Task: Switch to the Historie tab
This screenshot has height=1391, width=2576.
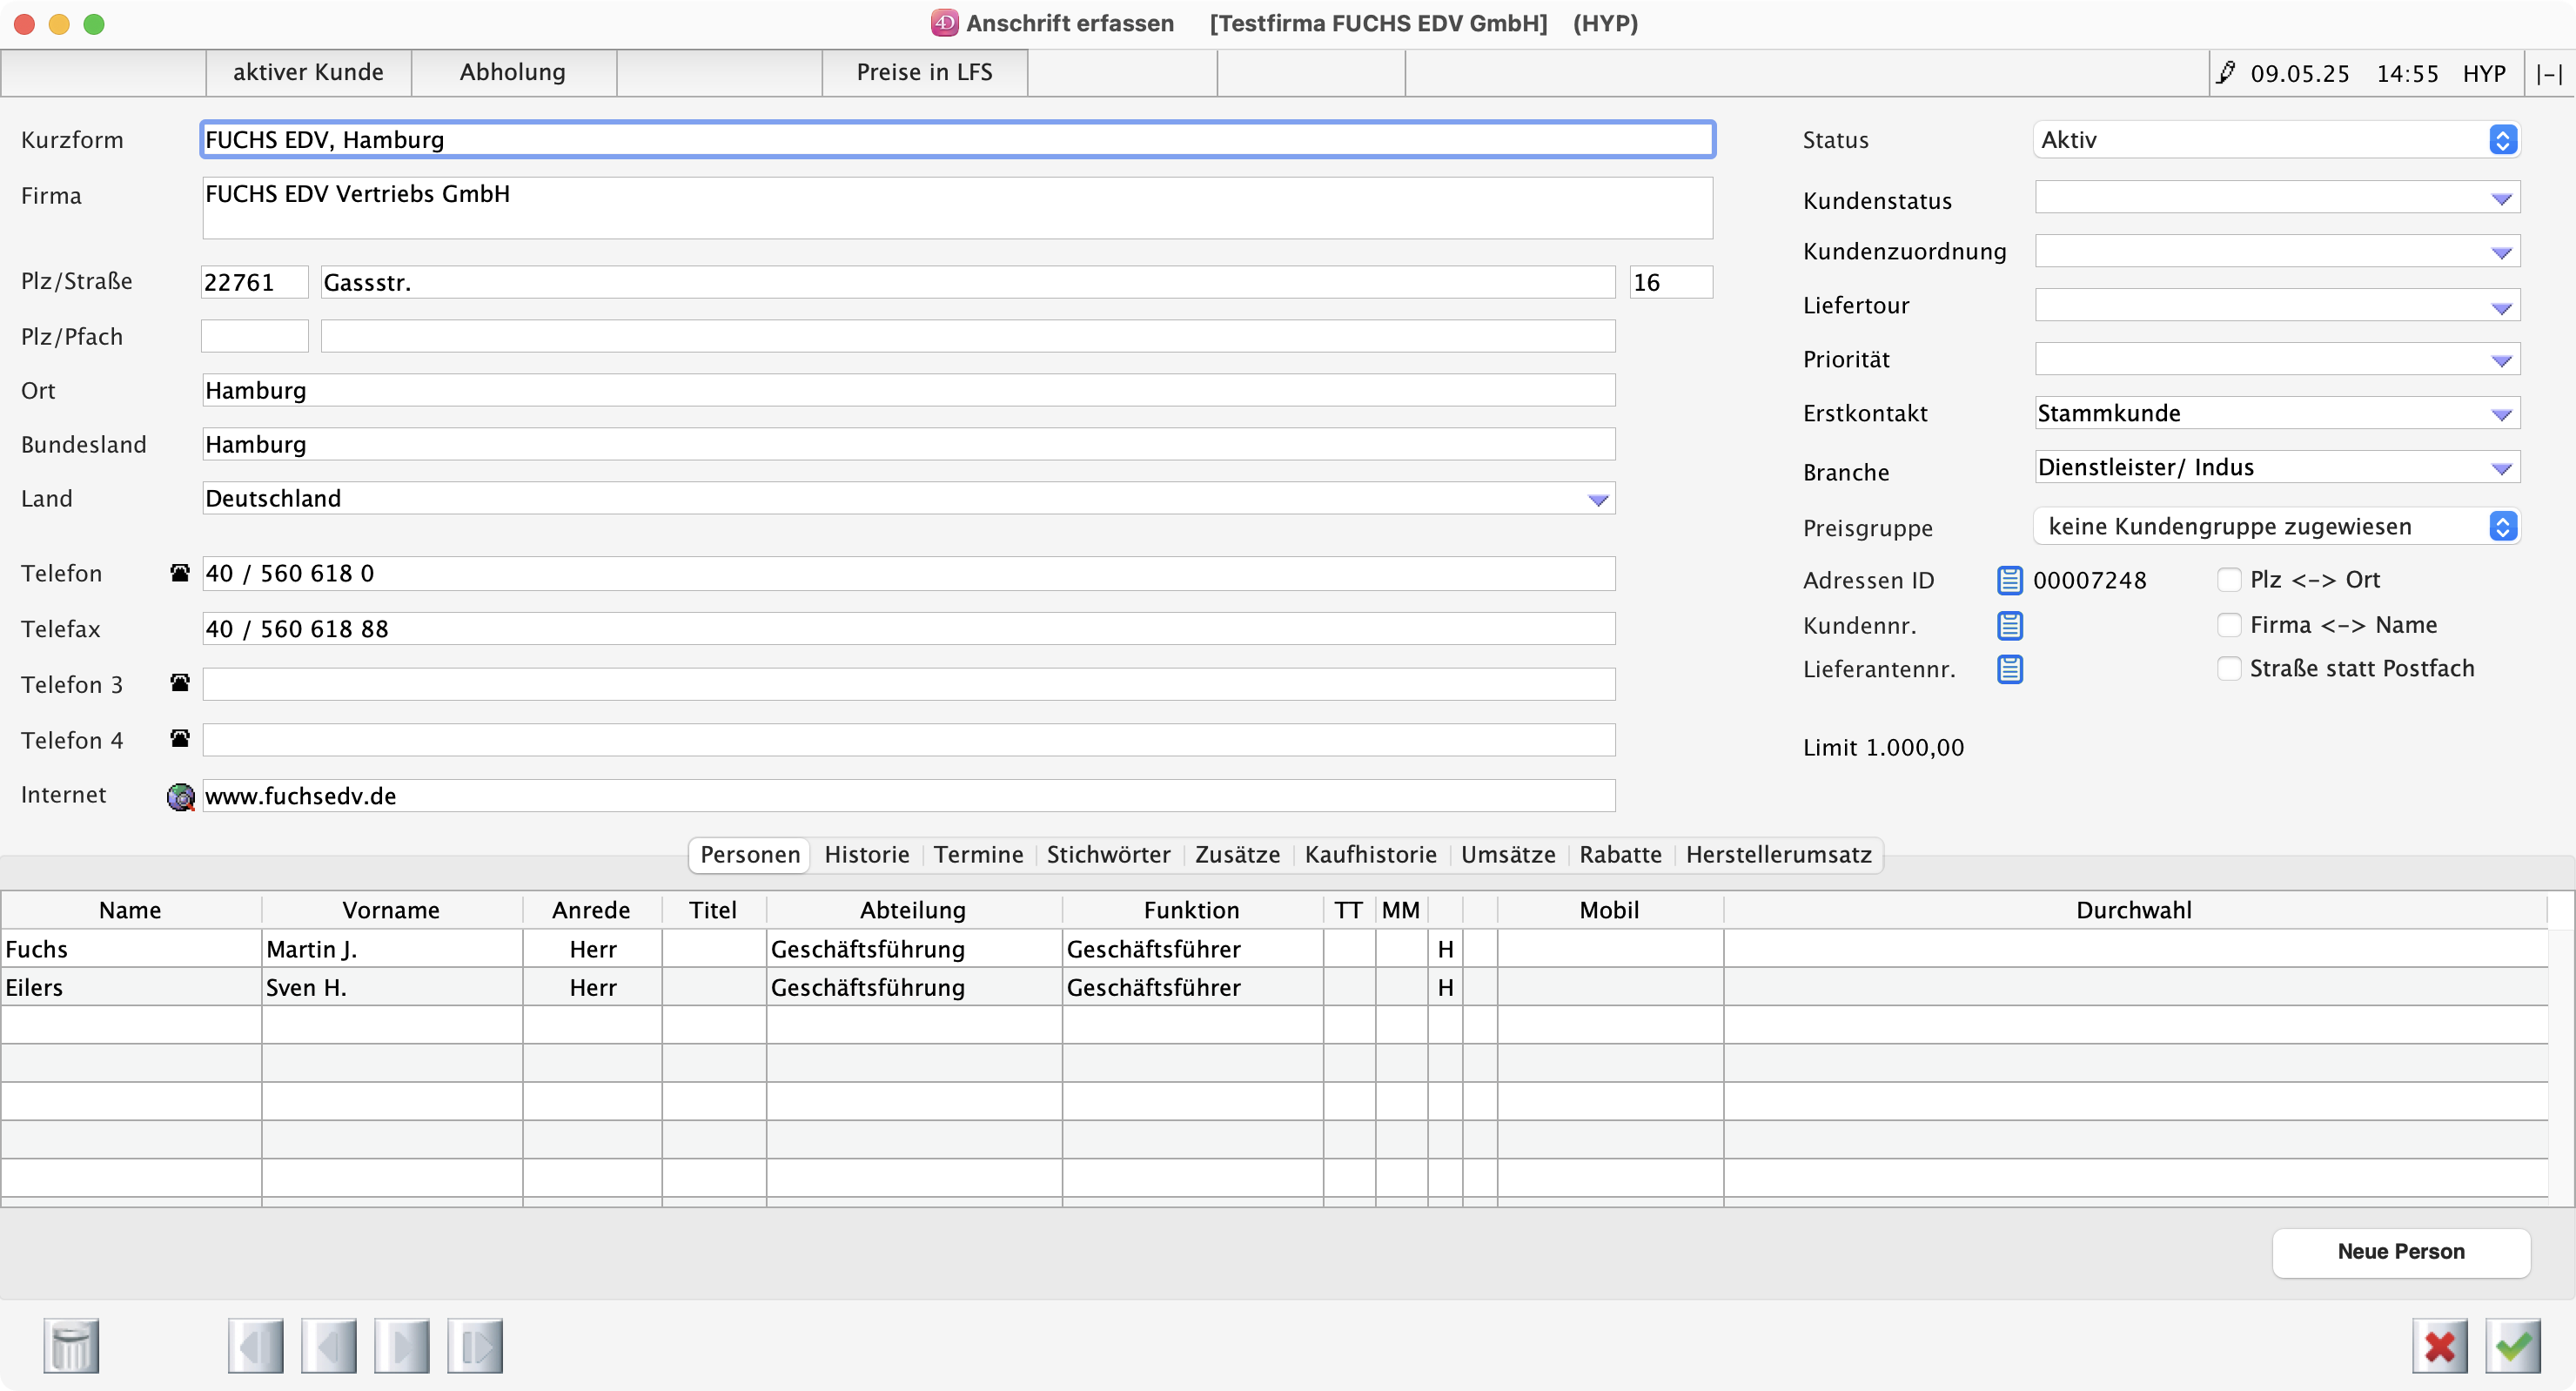Action: click(x=866, y=855)
